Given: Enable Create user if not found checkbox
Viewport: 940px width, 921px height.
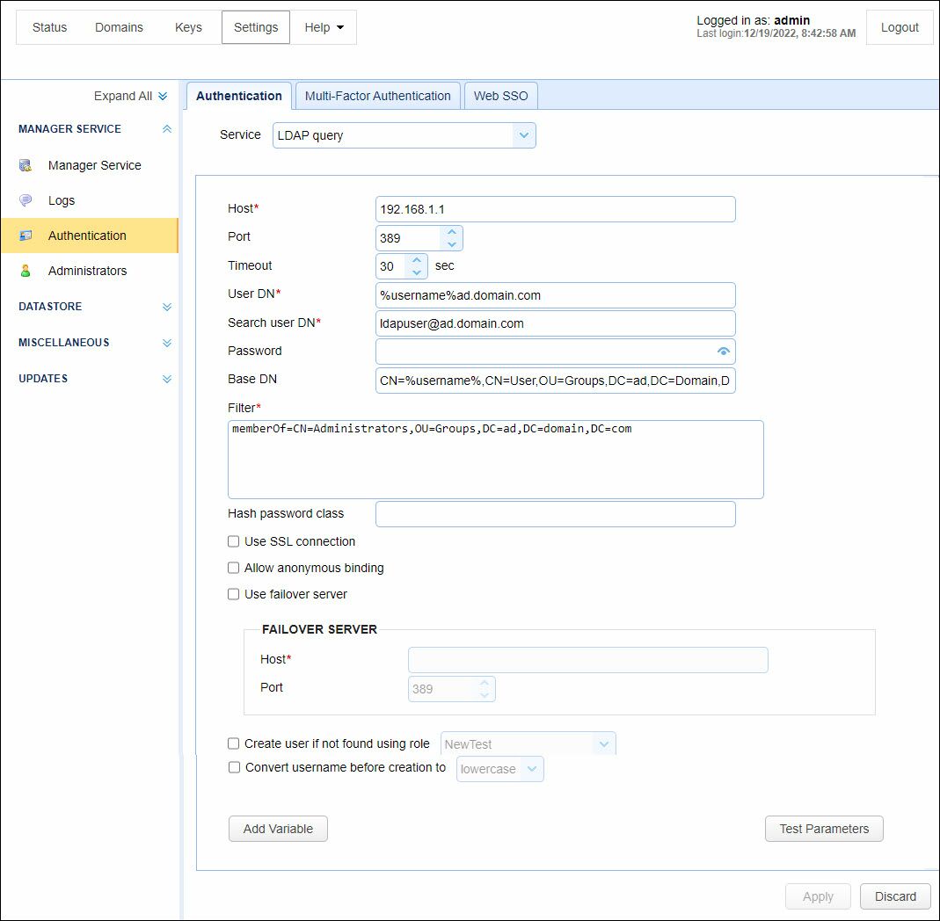Looking at the screenshot, I should tap(234, 743).
